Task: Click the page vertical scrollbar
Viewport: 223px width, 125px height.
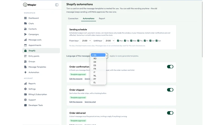Action: [202, 29]
